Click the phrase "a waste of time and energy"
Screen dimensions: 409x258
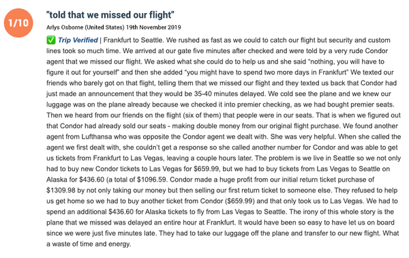coord(88,244)
